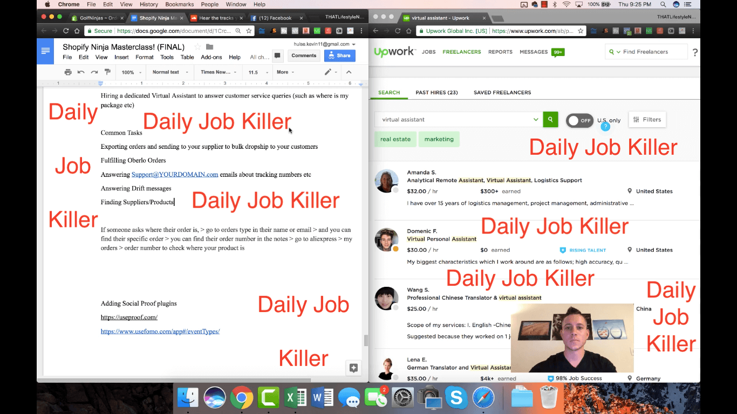Click Docs address bar URL

tap(175, 31)
